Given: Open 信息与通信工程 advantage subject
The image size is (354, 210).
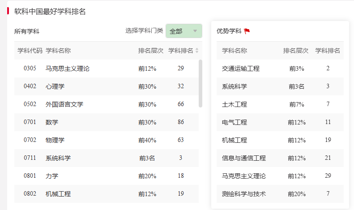Looking at the screenshot, I should [x=243, y=158].
